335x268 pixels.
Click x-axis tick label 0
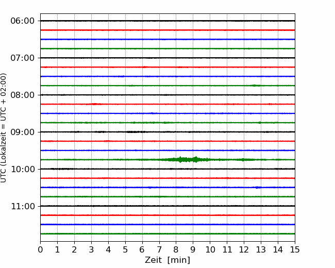tap(40, 249)
